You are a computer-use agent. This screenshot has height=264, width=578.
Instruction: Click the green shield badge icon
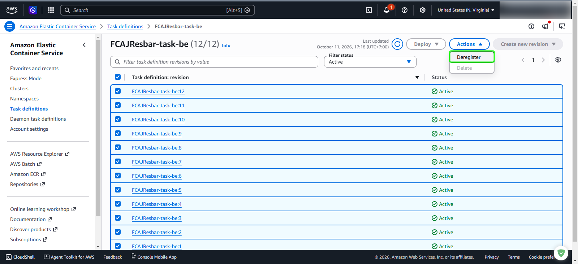(561, 253)
